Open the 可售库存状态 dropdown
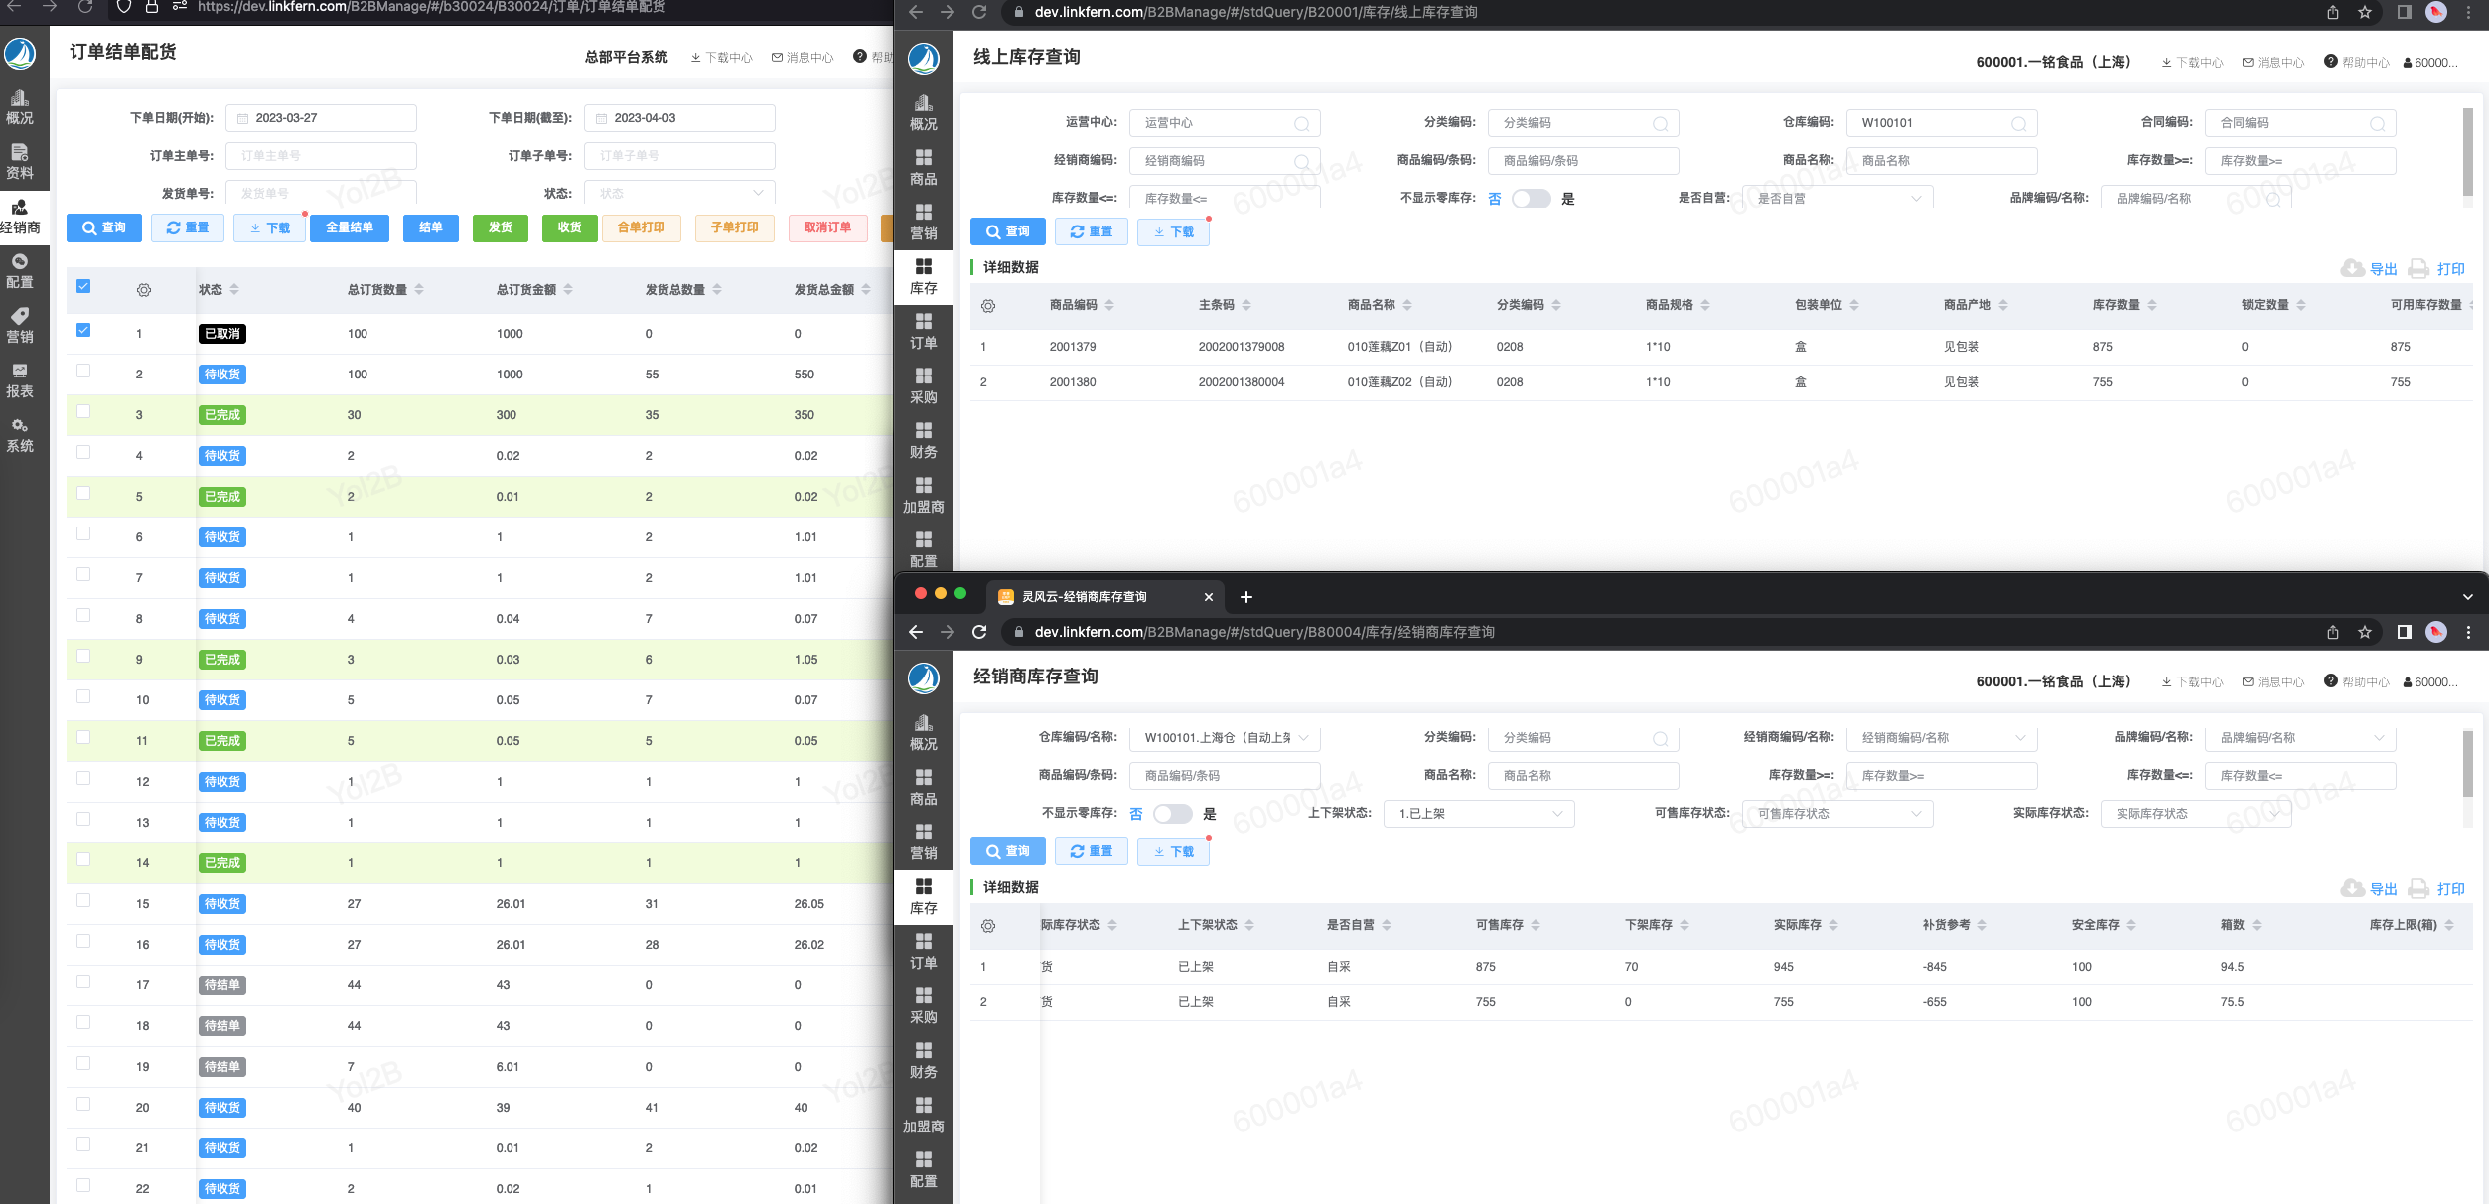Image resolution: width=2489 pixels, height=1204 pixels. click(x=1837, y=814)
